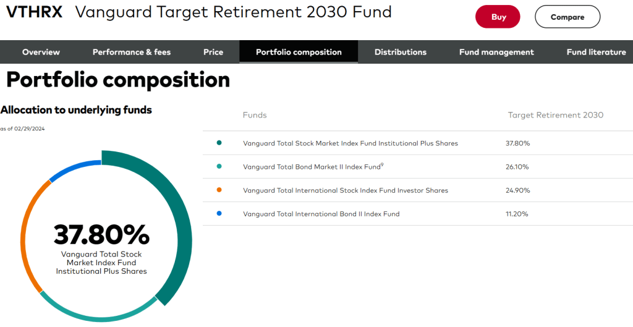Click the Compare button
Viewport: 633px width, 327px height.
(567, 17)
